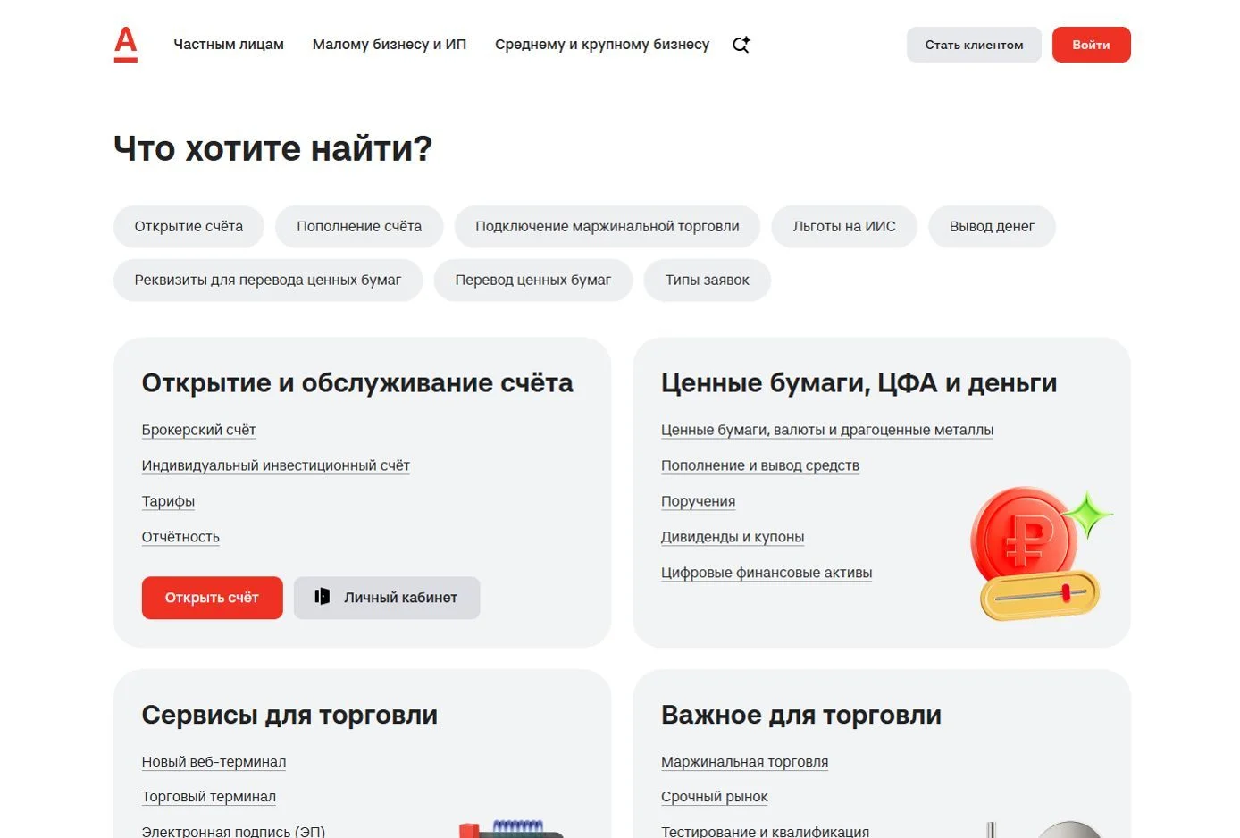
Task: Open the Новый веб-терминал link
Action: pos(214,762)
